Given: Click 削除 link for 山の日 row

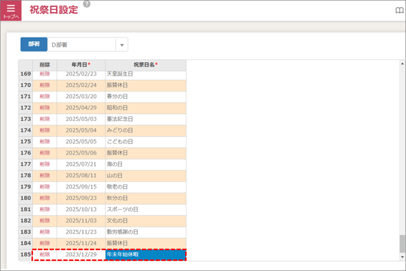Looking at the screenshot, I should point(44,175).
